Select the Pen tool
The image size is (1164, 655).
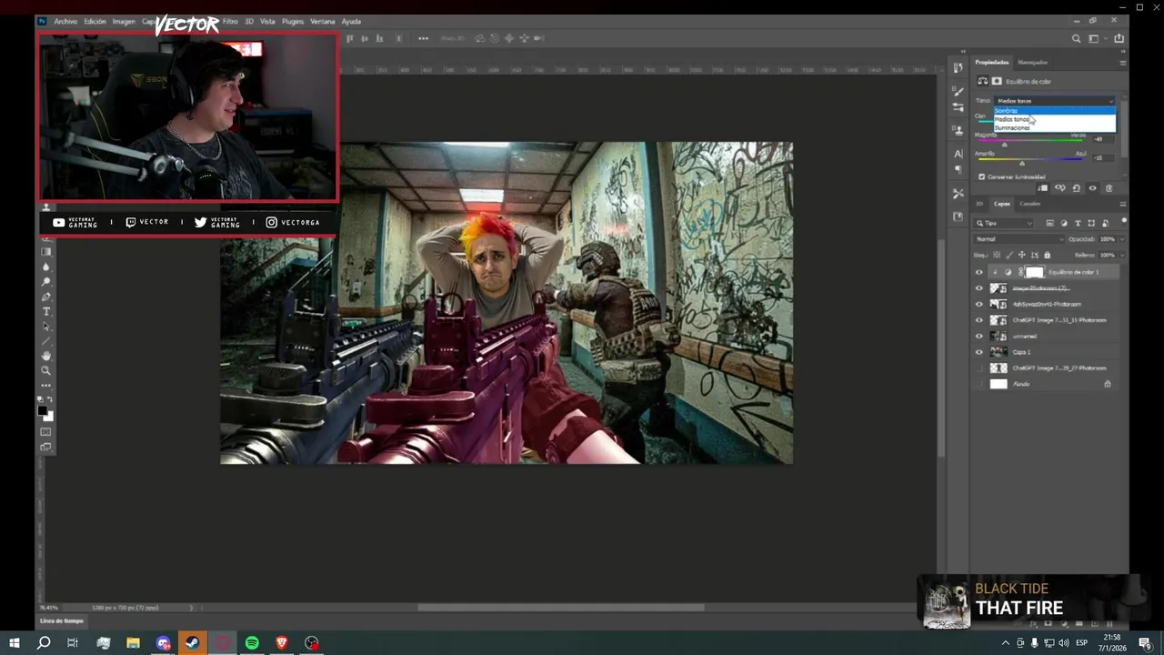coord(45,297)
